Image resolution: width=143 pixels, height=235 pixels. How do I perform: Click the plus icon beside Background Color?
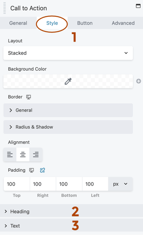click(138, 81)
